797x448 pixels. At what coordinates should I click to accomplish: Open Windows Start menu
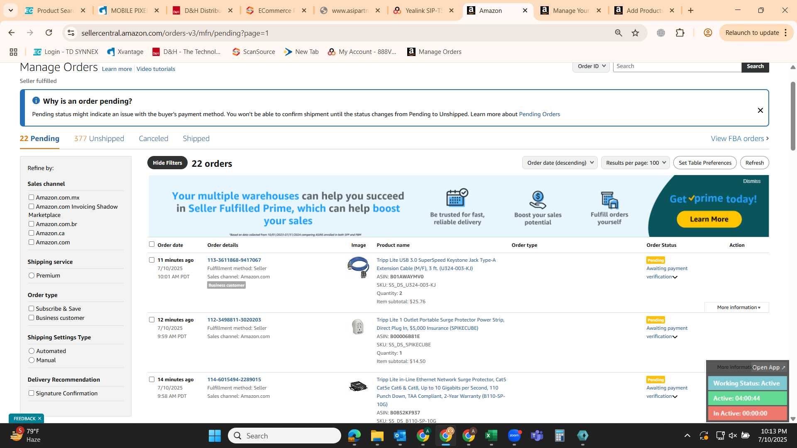[x=215, y=436]
